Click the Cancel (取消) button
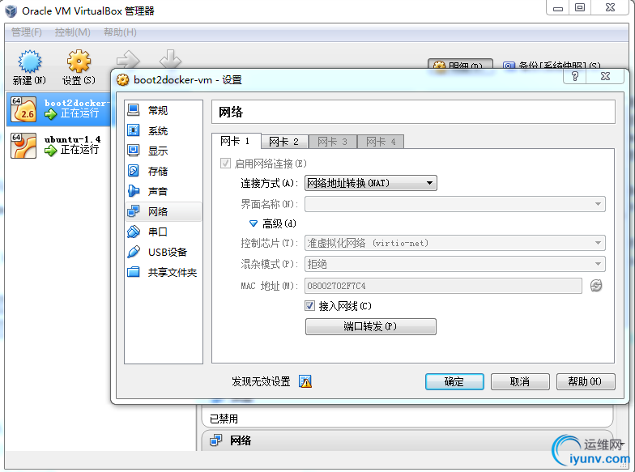This screenshot has width=635, height=472. point(520,381)
